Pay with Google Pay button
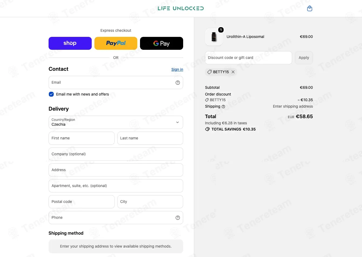The width and height of the screenshot is (362, 257). tap(162, 43)
